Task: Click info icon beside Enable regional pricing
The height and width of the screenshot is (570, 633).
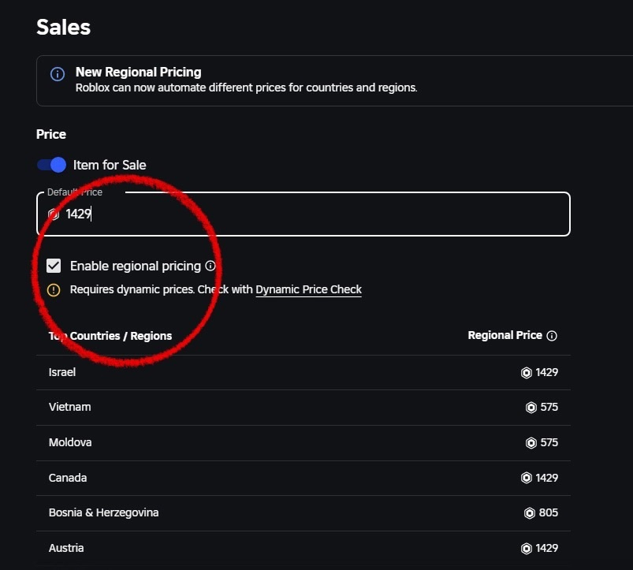Action: (x=210, y=266)
